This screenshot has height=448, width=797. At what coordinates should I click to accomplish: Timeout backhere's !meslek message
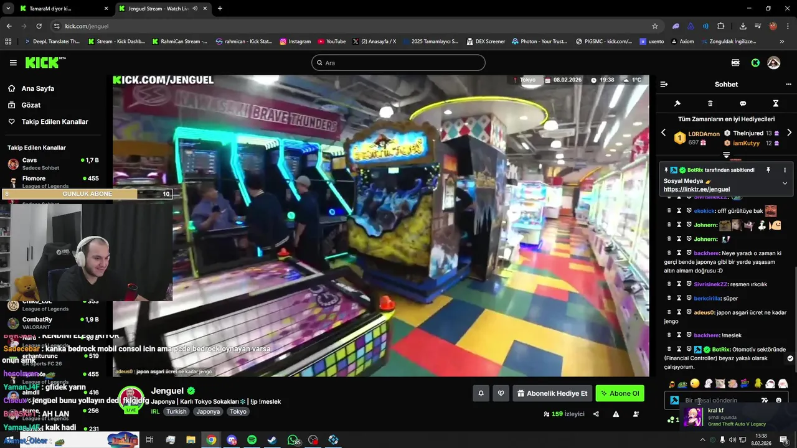(x=679, y=335)
